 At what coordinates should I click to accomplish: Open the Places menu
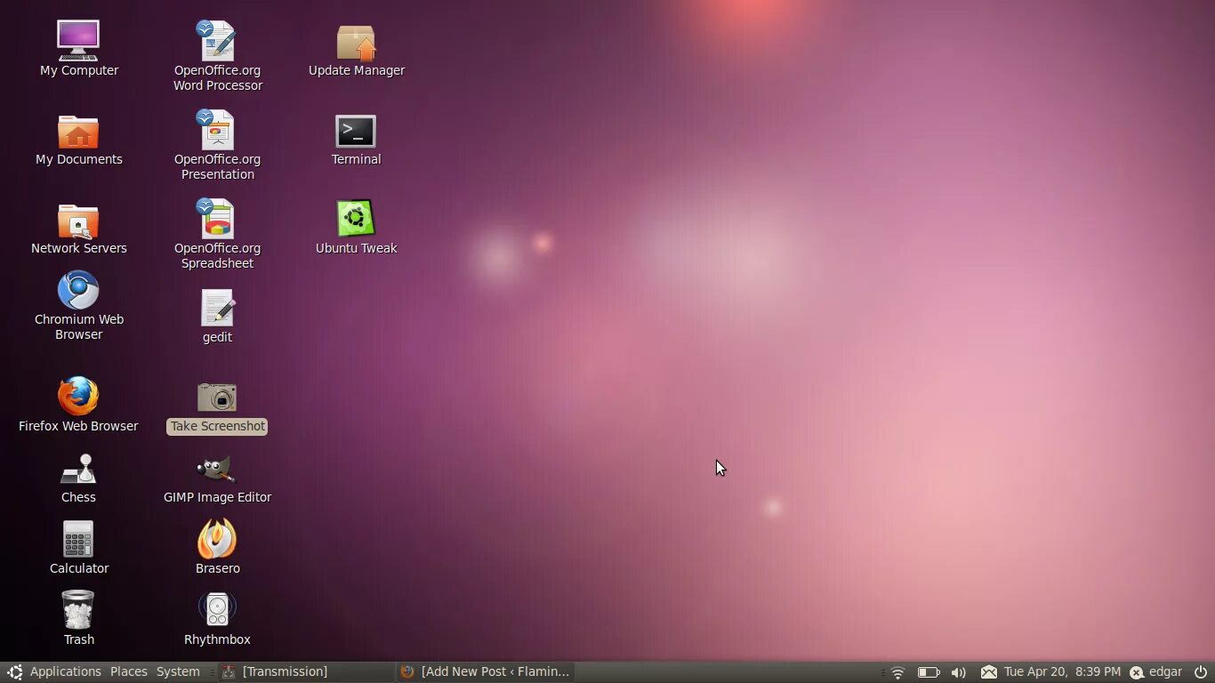129,672
